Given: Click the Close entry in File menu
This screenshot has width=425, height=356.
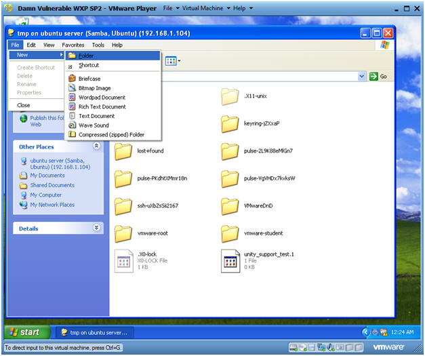Looking at the screenshot, I should [x=36, y=105].
